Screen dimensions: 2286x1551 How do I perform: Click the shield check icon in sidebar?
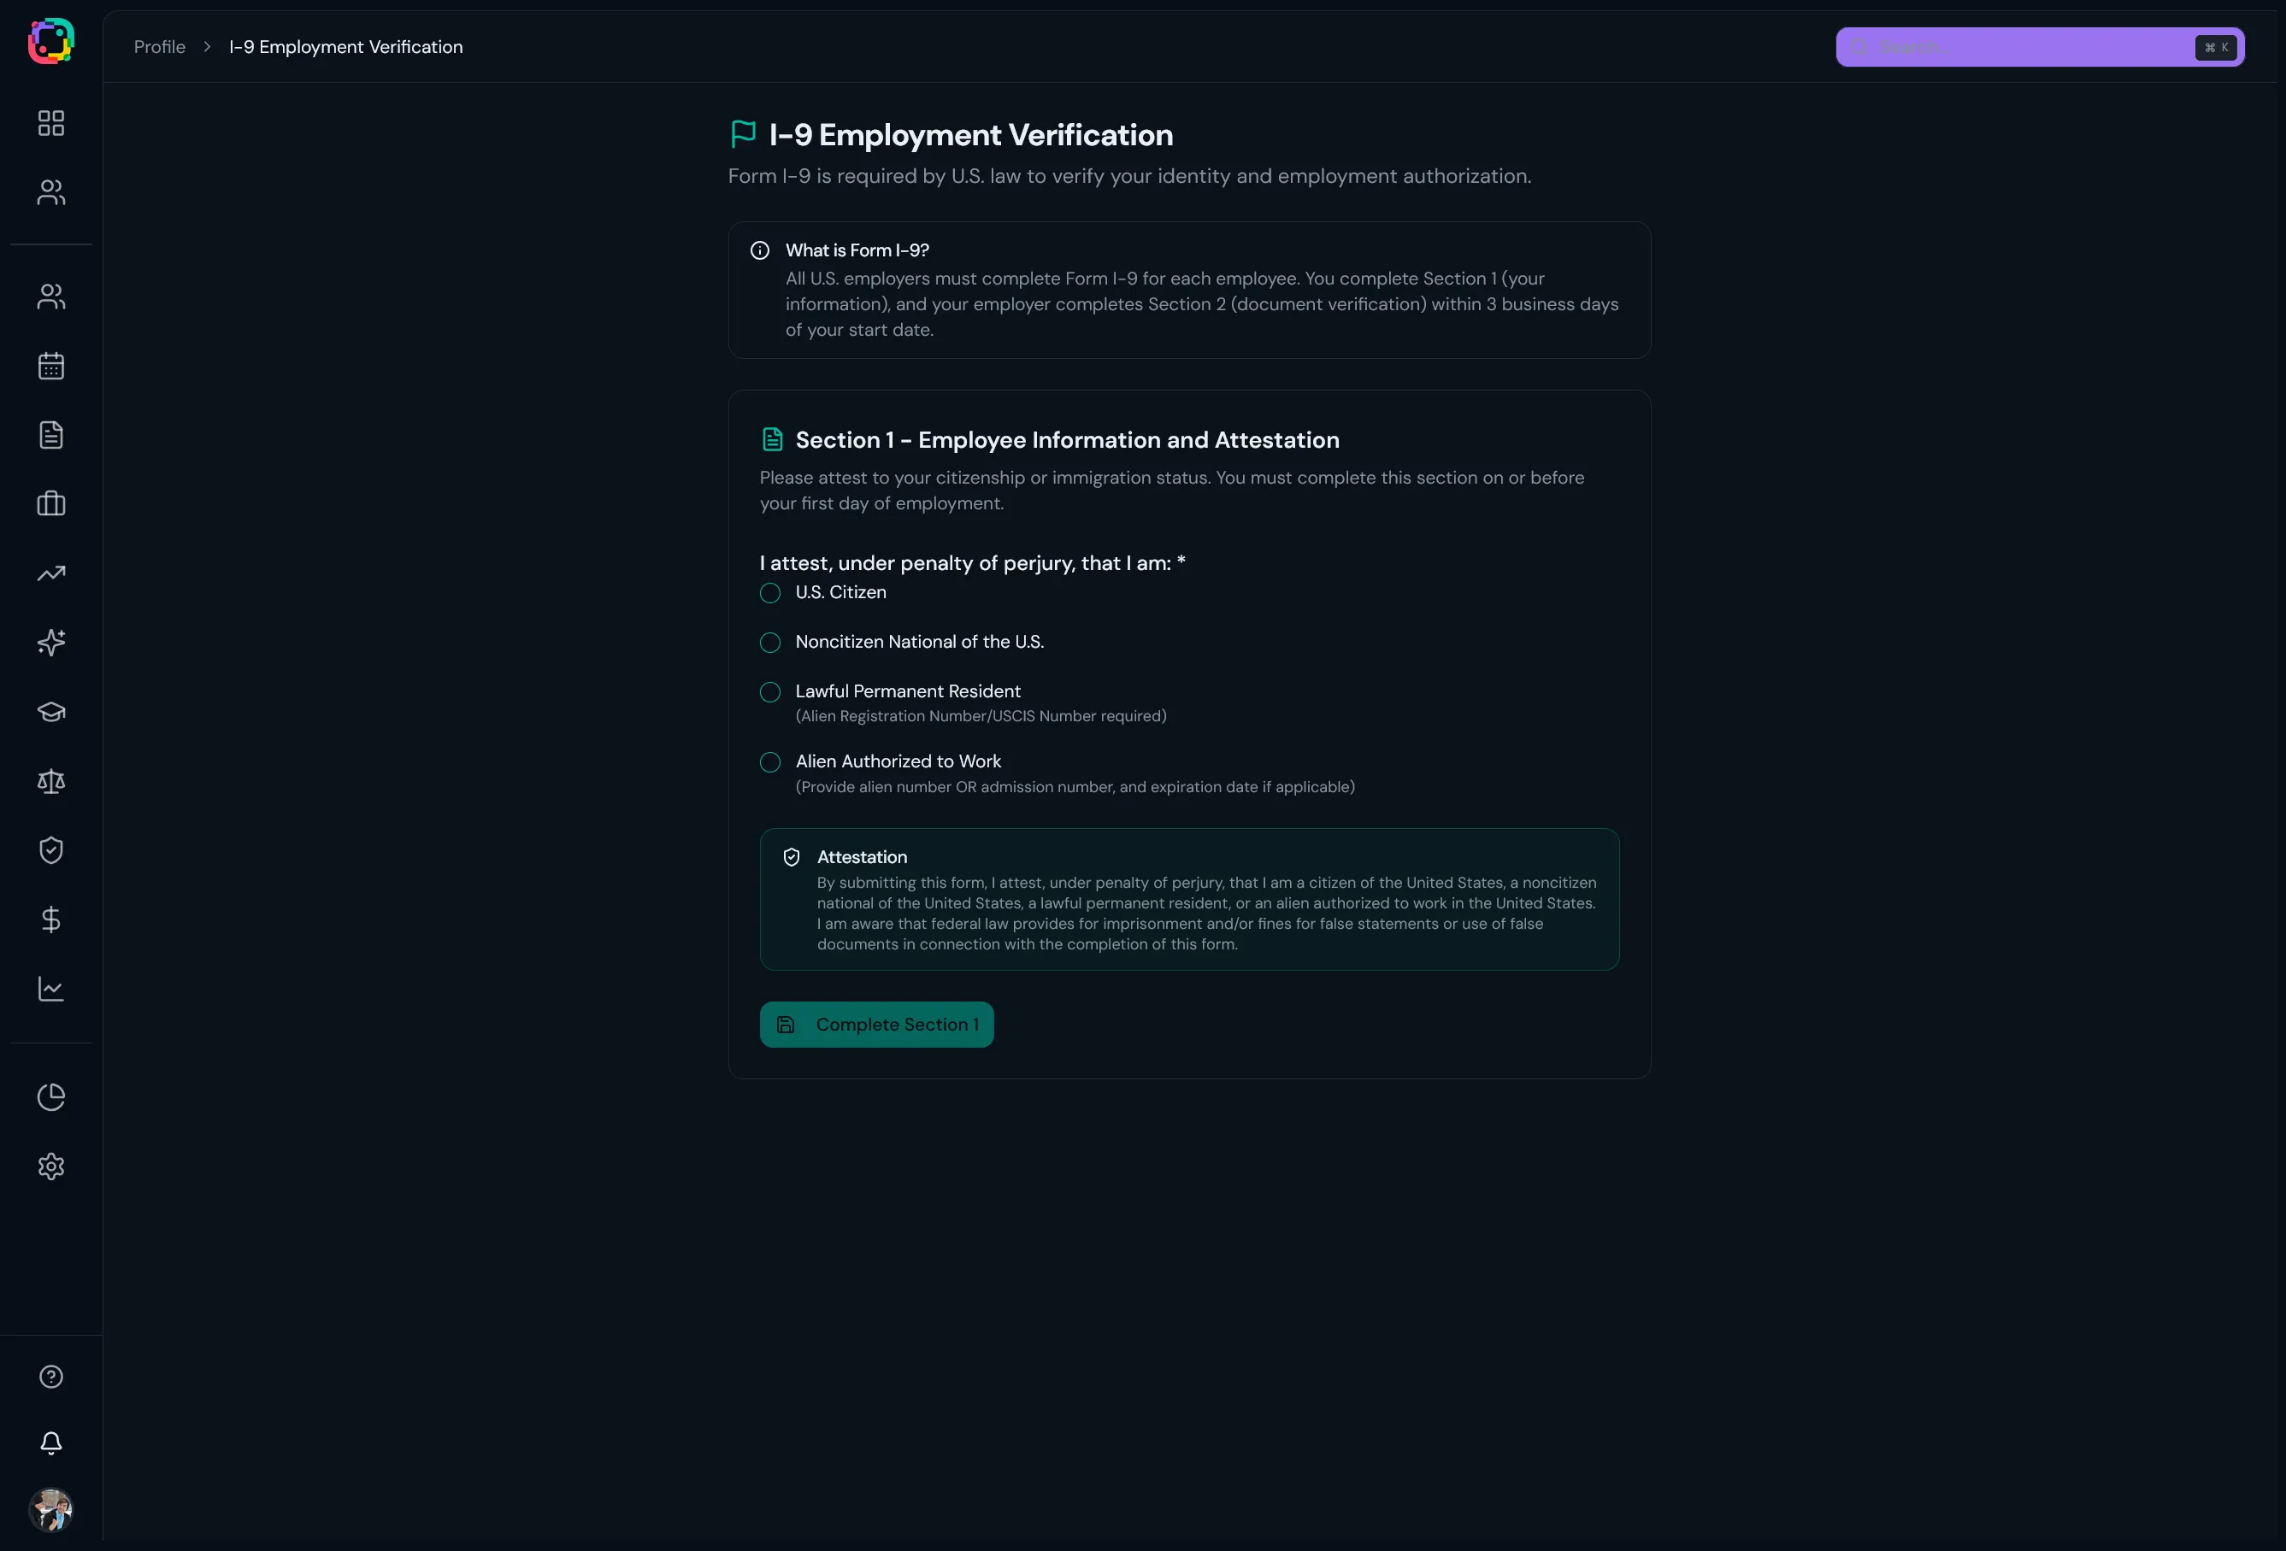click(x=51, y=849)
